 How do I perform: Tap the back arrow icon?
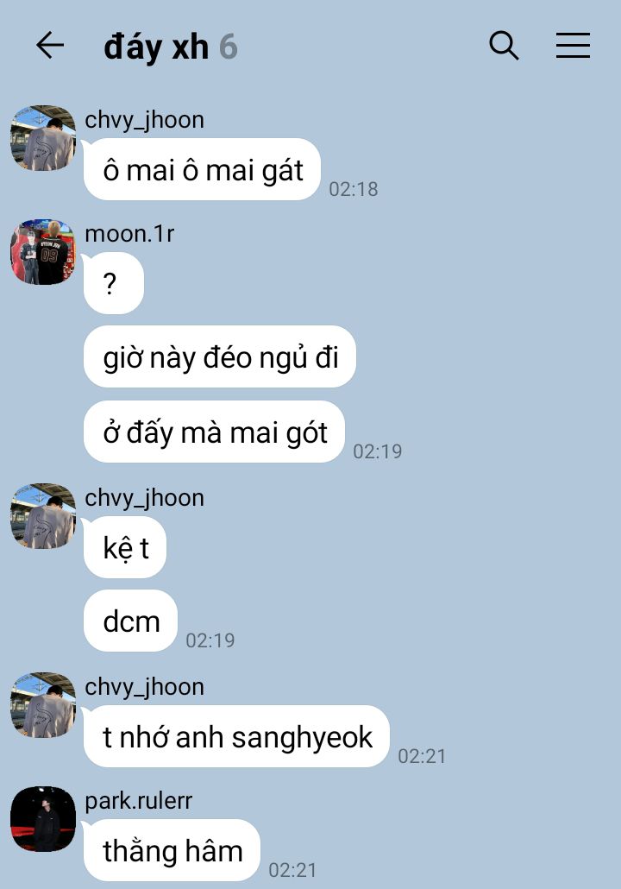[x=50, y=46]
